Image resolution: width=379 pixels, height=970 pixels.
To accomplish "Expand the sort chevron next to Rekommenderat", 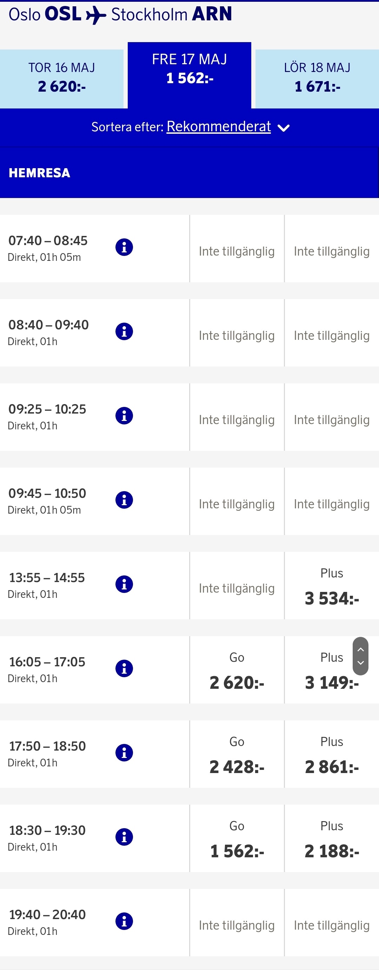I will [x=284, y=128].
